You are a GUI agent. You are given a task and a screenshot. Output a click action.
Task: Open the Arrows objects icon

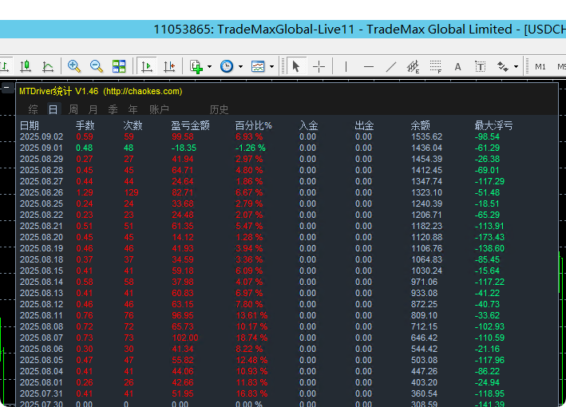click(x=503, y=66)
